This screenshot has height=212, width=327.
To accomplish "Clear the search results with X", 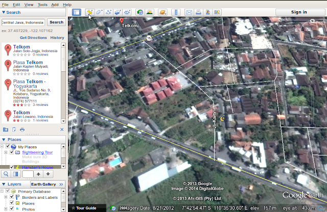I will click(62, 129).
